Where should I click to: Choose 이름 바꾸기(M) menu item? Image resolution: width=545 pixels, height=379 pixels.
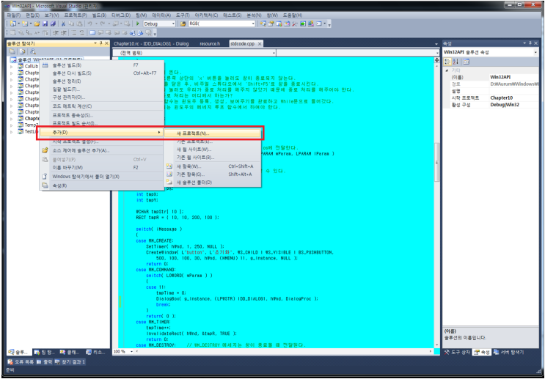[101, 167]
